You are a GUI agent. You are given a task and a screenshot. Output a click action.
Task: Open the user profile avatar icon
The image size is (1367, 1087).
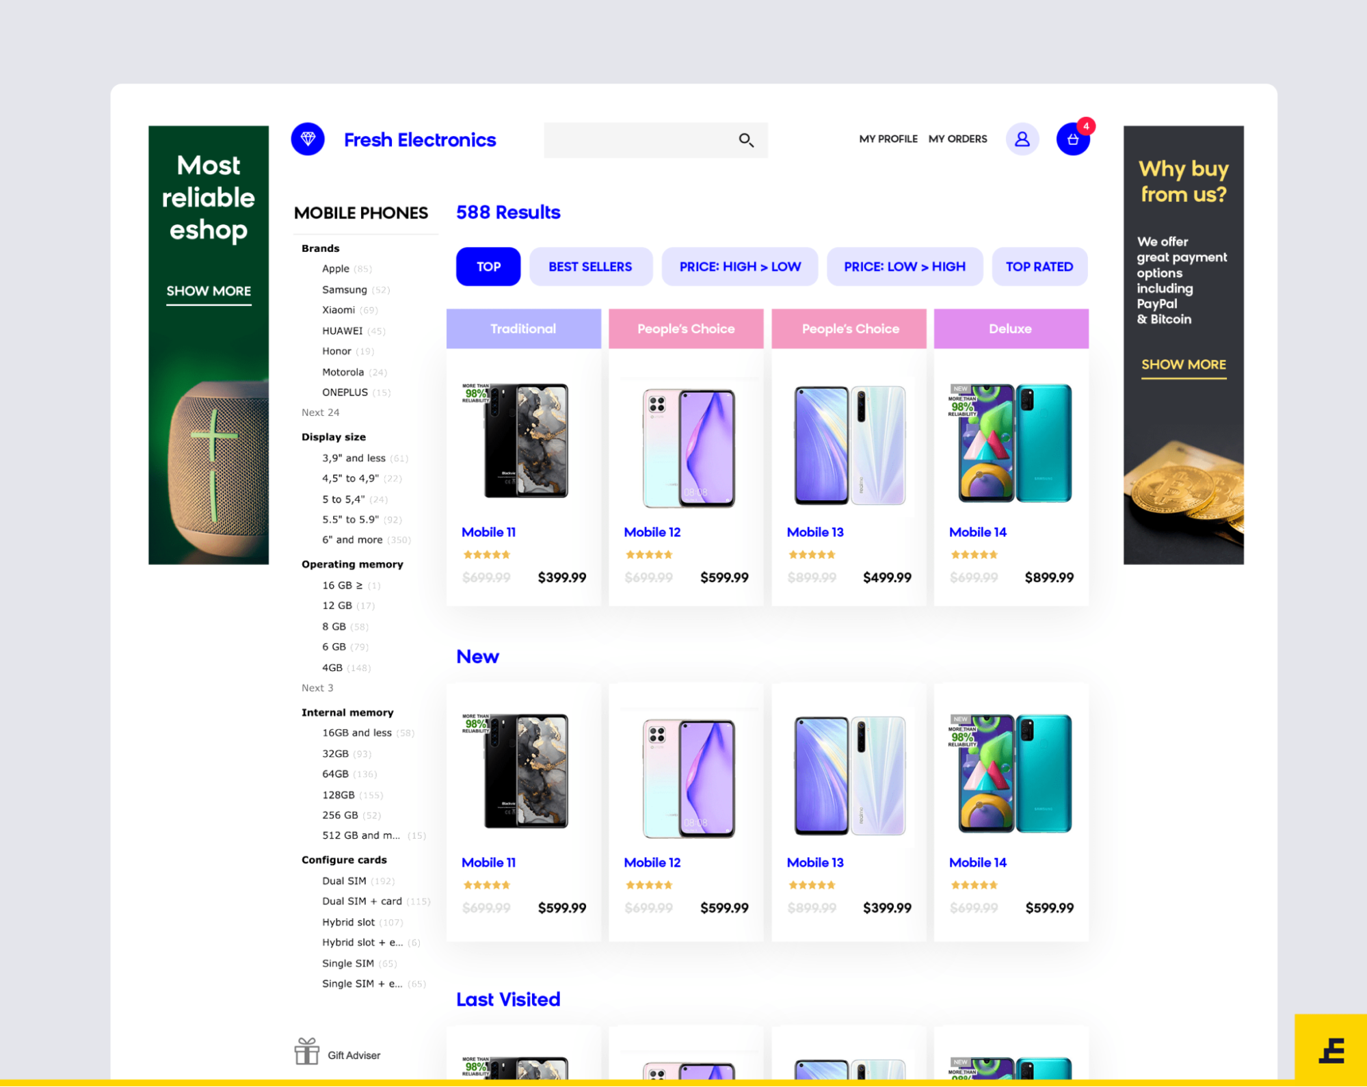[1022, 140]
